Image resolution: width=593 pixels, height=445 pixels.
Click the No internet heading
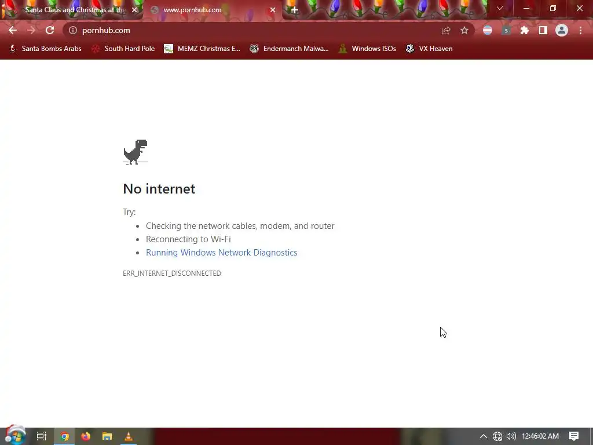click(x=159, y=189)
